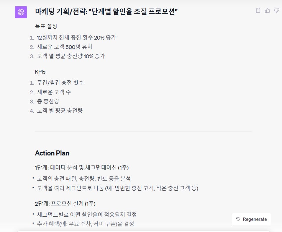
Task: Click KPI item "총 충전량"
Action: point(48,101)
